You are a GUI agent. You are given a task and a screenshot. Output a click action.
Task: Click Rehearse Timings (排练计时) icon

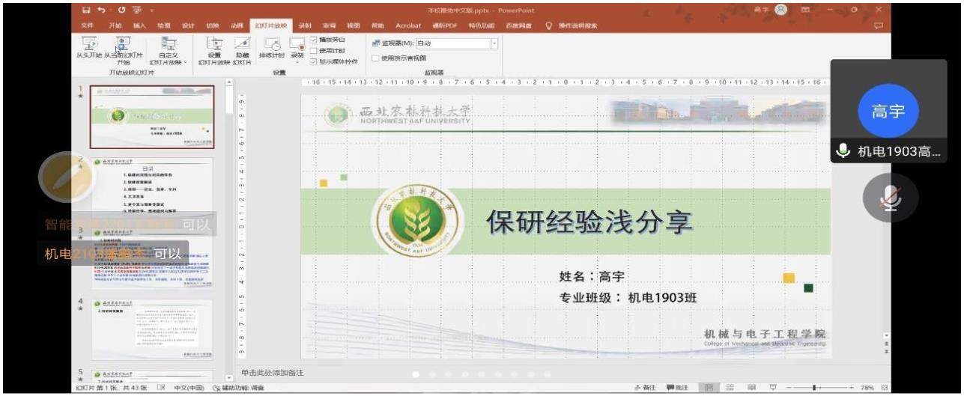point(271,48)
